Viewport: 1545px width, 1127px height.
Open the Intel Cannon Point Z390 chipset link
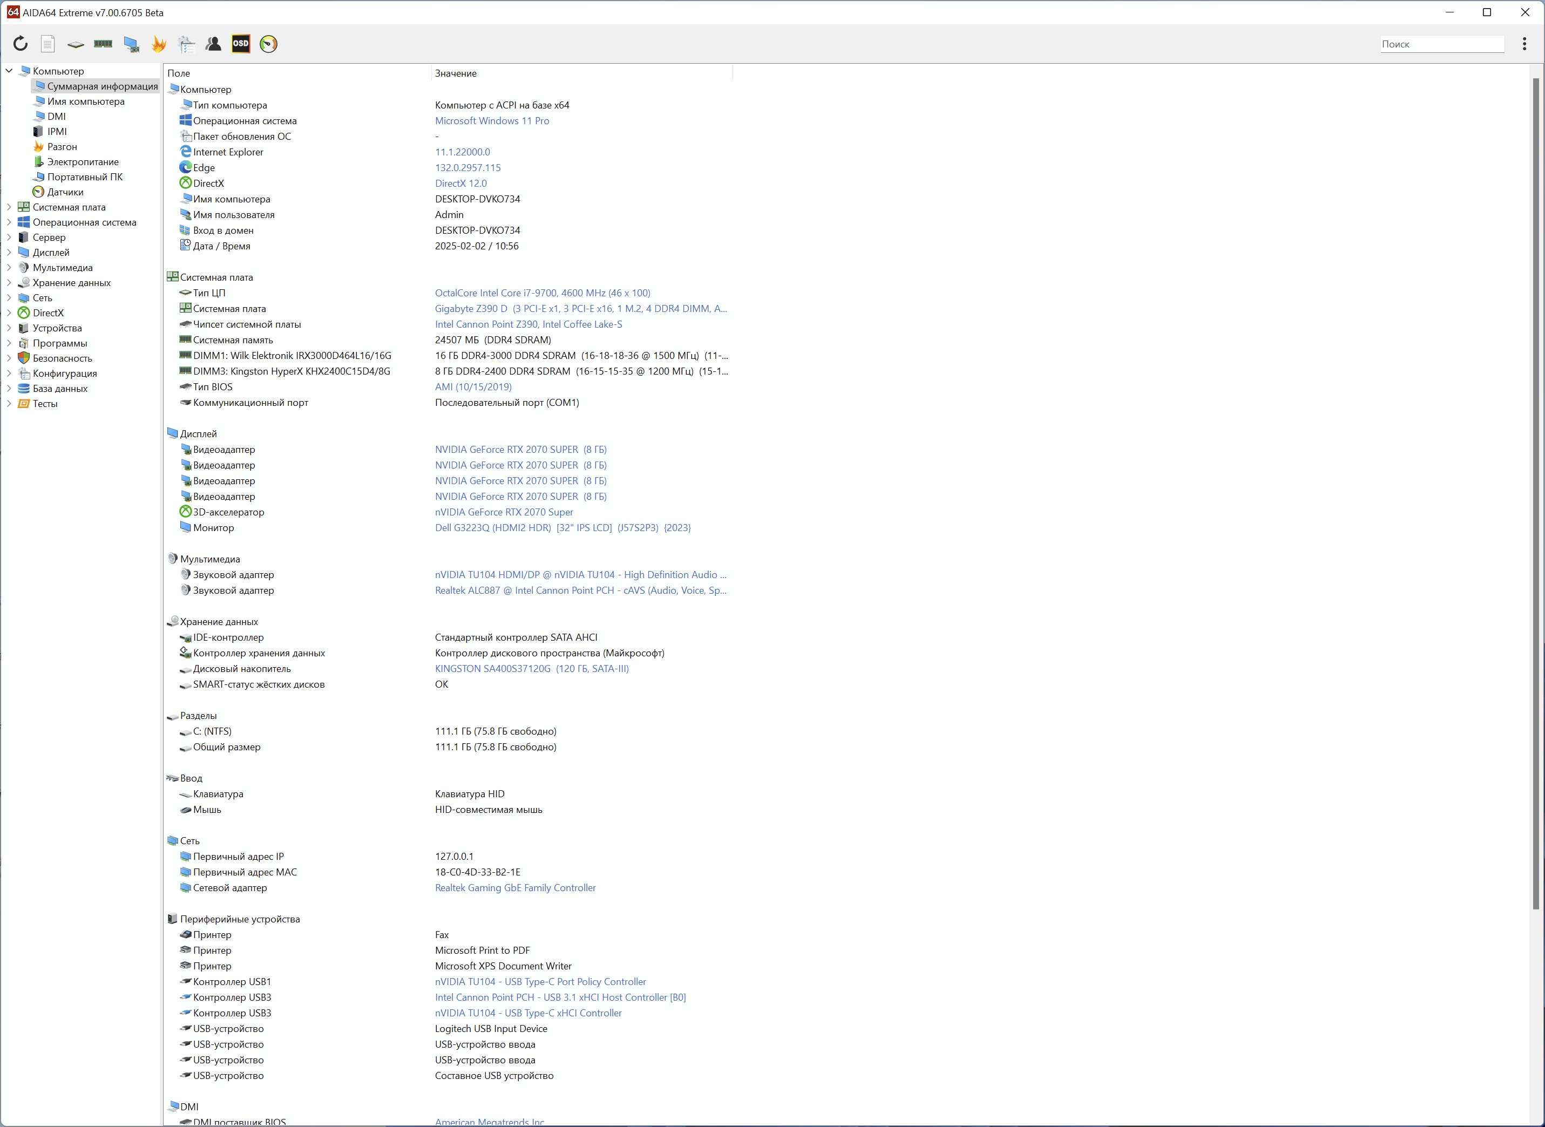click(528, 324)
